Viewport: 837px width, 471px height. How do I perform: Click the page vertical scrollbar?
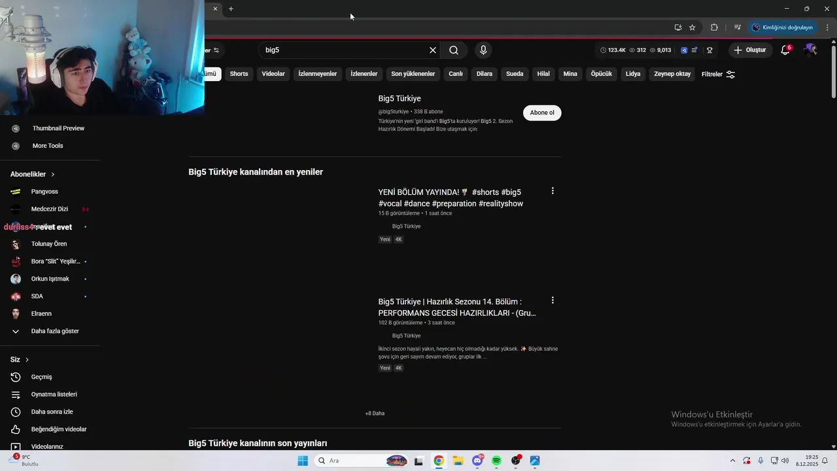(x=834, y=72)
